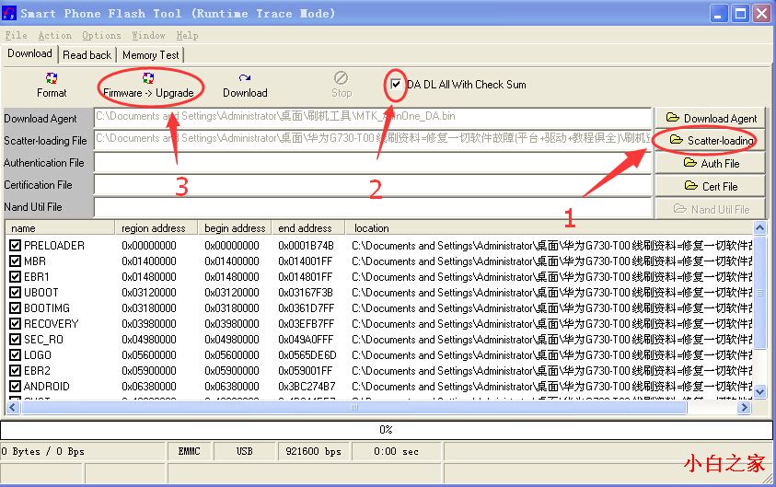Viewport: 776px width, 487px height.
Task: Switch to the Read back tab
Action: [87, 55]
